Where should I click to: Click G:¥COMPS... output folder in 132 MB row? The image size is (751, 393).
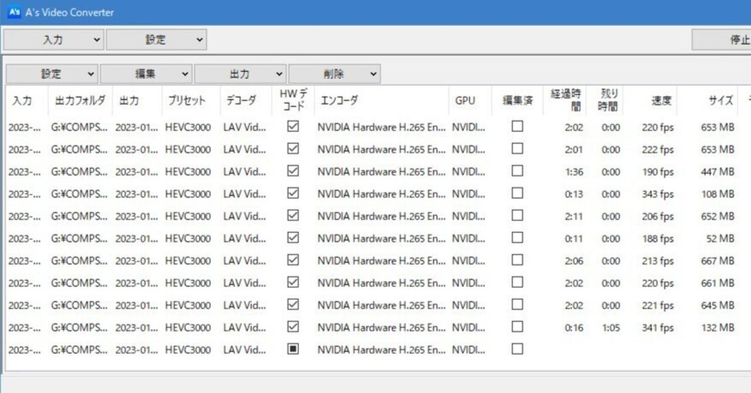pyautogui.click(x=79, y=328)
